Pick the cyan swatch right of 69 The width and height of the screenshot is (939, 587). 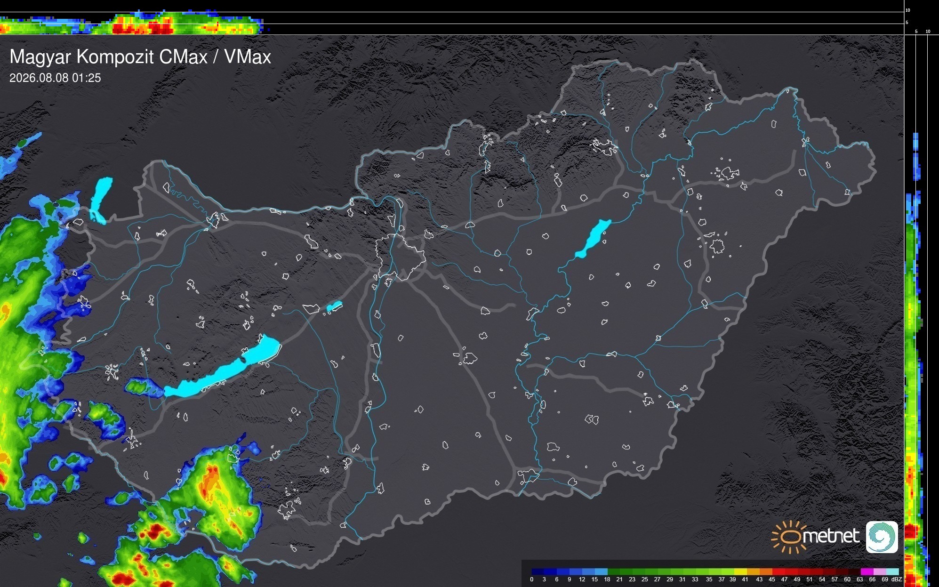[x=892, y=571]
